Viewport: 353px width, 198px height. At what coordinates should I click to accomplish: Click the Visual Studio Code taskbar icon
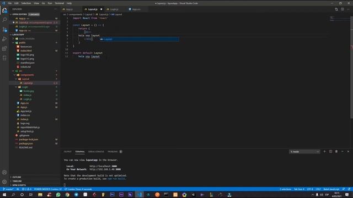(140, 195)
